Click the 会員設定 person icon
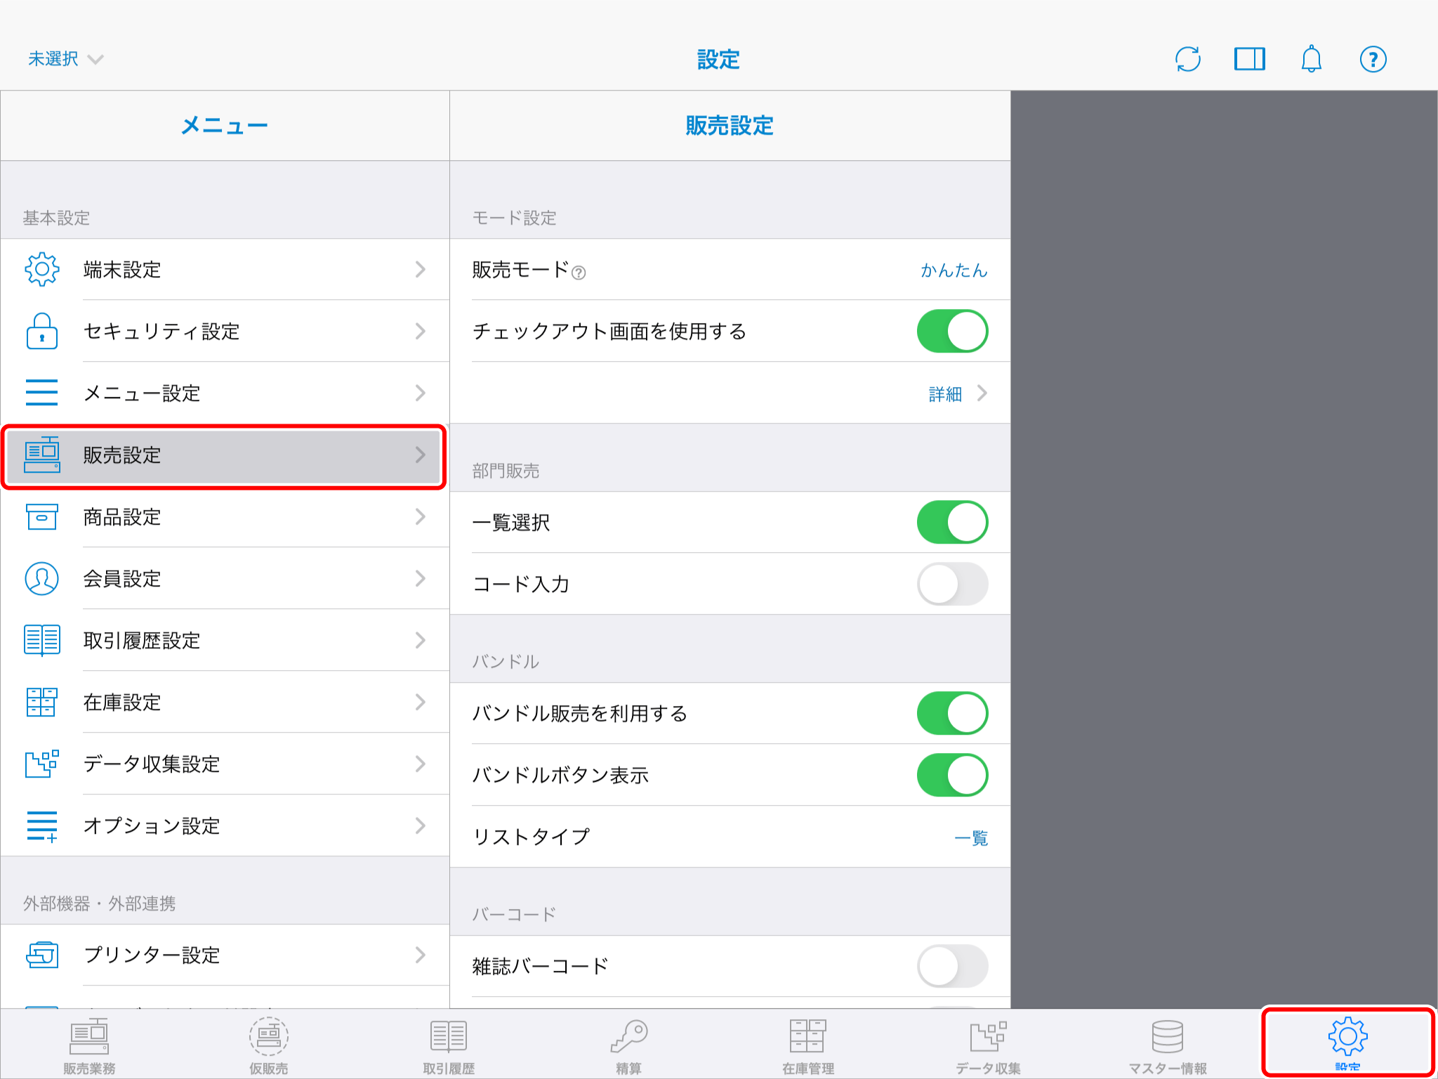 click(42, 578)
